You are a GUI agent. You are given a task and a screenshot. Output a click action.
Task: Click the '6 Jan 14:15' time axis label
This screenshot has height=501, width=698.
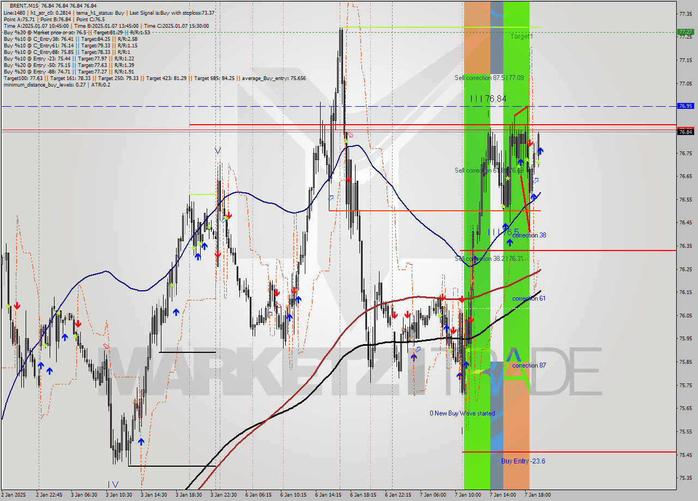click(328, 495)
